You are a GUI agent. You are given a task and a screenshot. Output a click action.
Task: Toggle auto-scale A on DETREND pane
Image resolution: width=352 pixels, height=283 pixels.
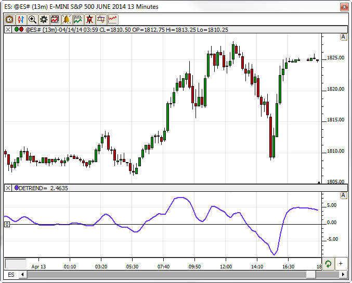click(343, 195)
